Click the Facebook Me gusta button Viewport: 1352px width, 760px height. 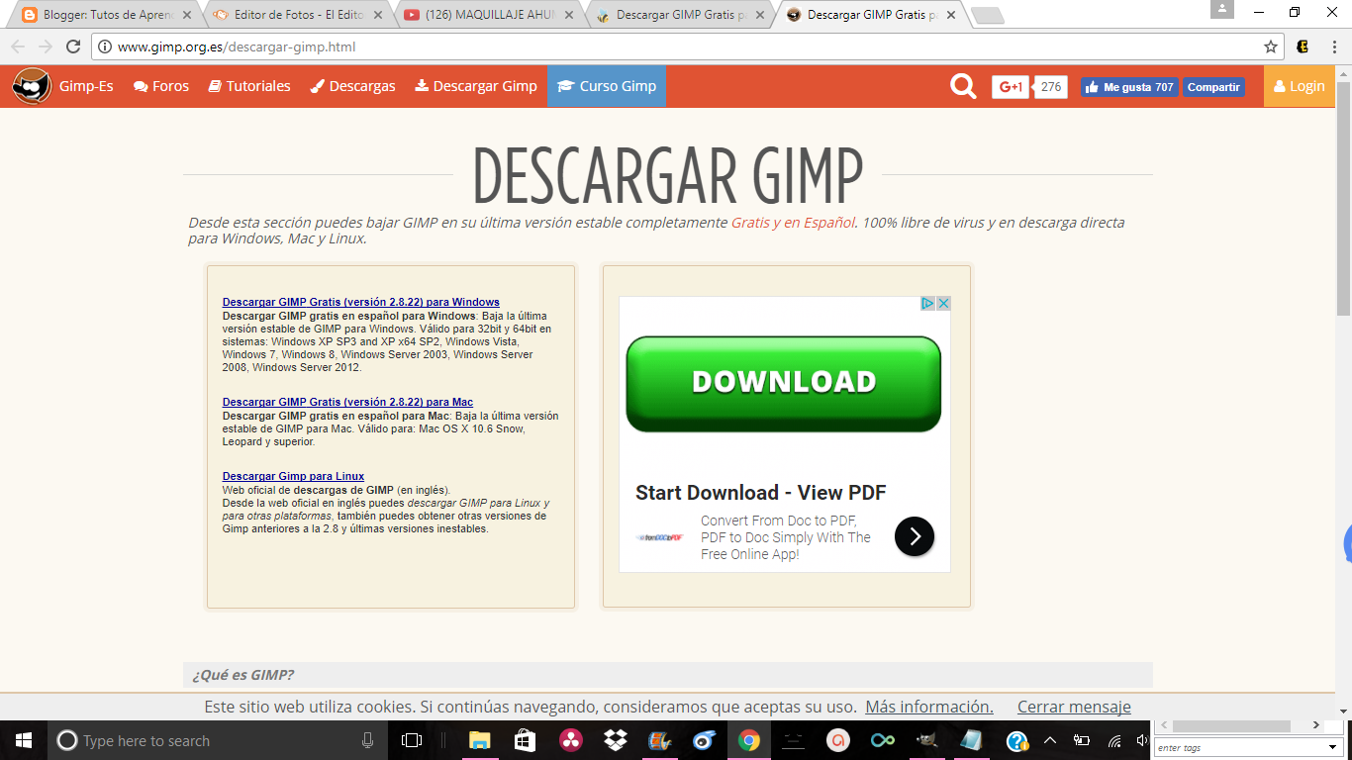[x=1129, y=87]
